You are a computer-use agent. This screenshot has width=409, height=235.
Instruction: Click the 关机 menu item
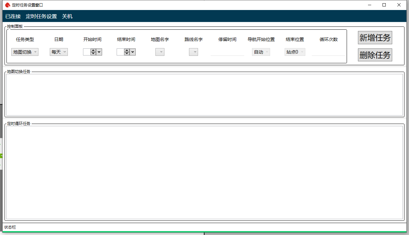tap(67, 16)
